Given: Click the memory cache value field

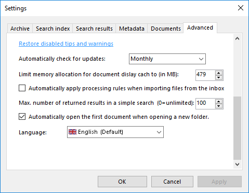Looking at the screenshot, I should click(x=205, y=75).
